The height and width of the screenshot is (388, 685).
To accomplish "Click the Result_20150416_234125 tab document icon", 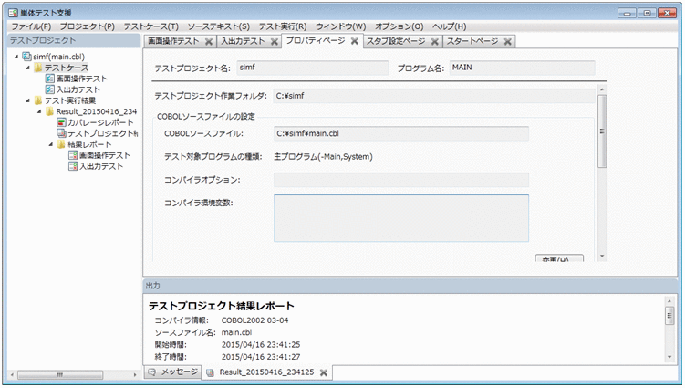I will (210, 372).
